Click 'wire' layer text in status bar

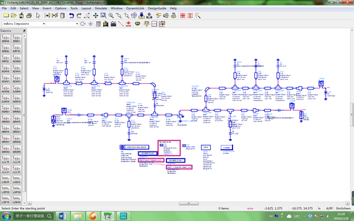(250, 209)
